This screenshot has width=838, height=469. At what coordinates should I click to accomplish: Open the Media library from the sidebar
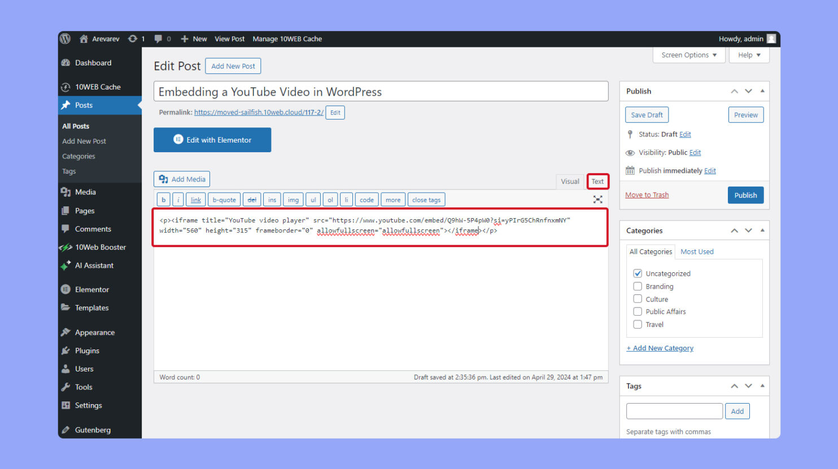pos(84,192)
